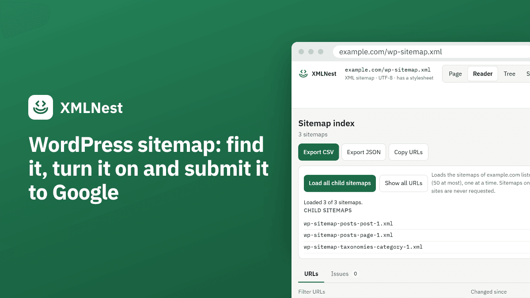Screen dimensions: 530x298
Task: Switch to the Tree view tab
Action: click(509, 74)
